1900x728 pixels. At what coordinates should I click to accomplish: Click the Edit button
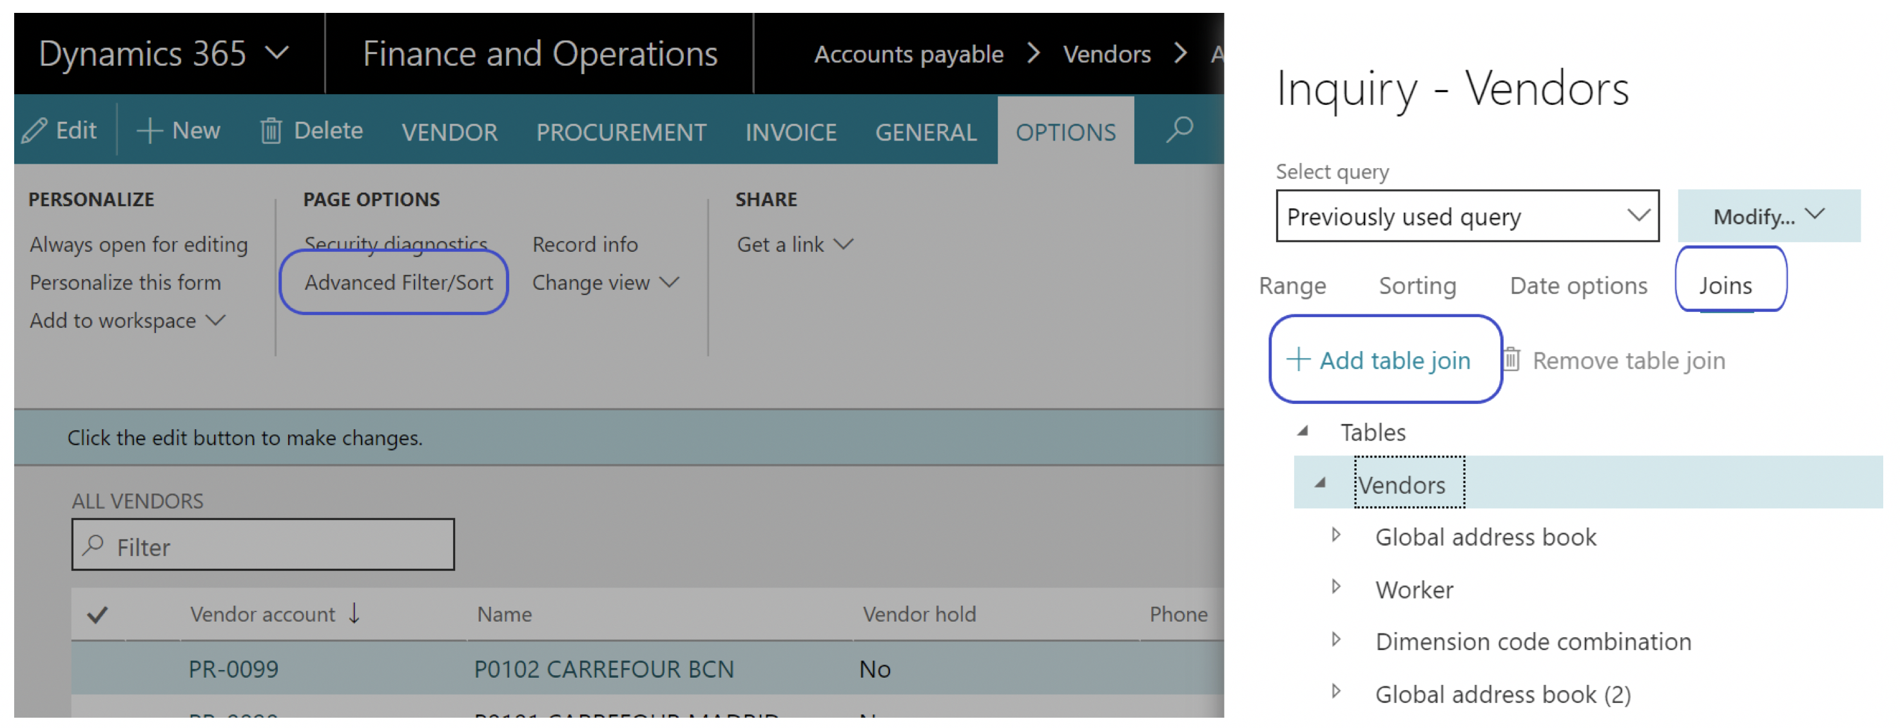tap(59, 131)
